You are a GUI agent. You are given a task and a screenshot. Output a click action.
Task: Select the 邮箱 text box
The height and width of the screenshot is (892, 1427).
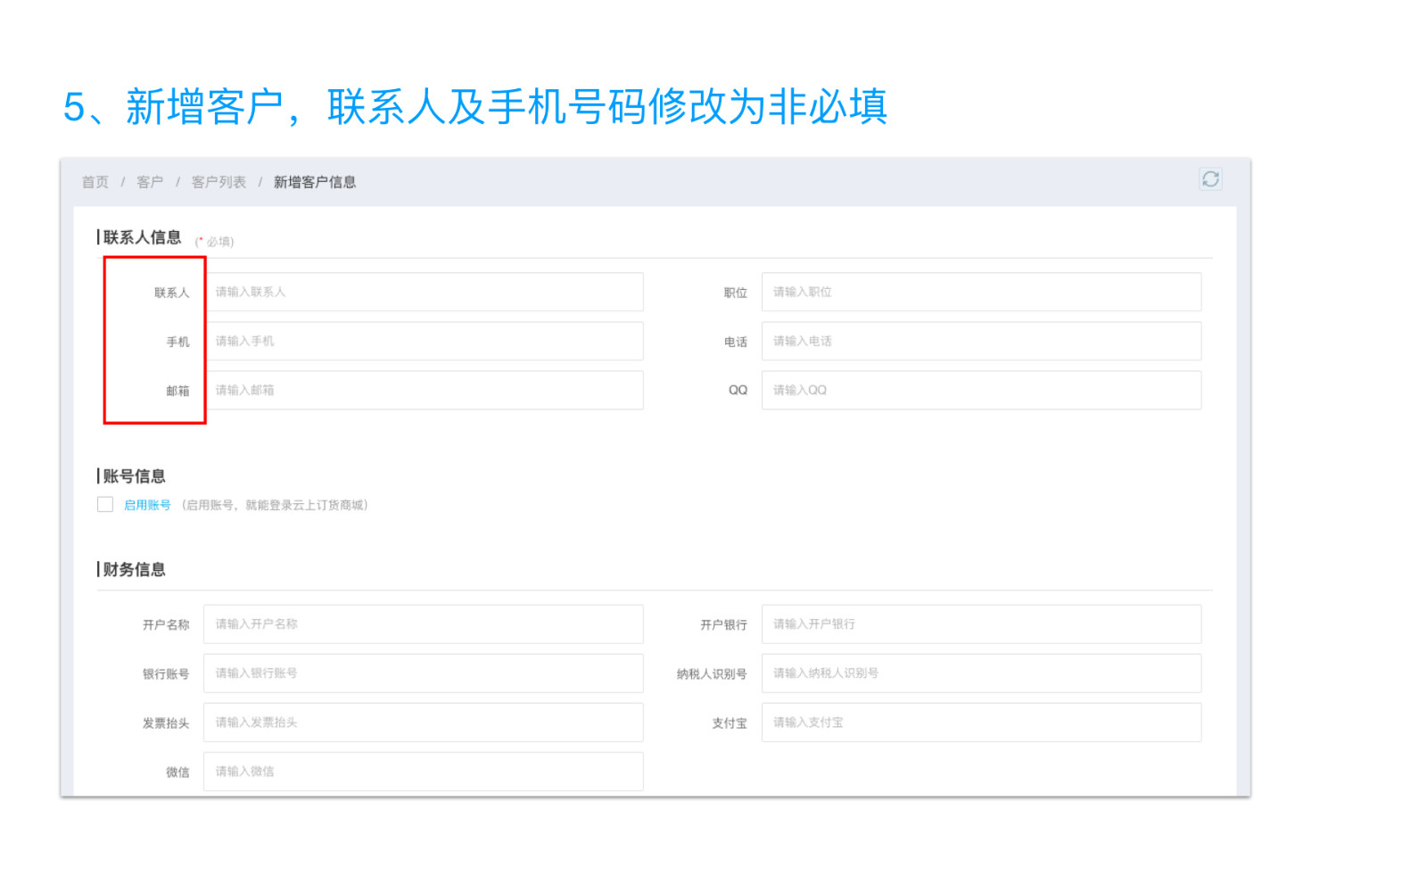(424, 391)
